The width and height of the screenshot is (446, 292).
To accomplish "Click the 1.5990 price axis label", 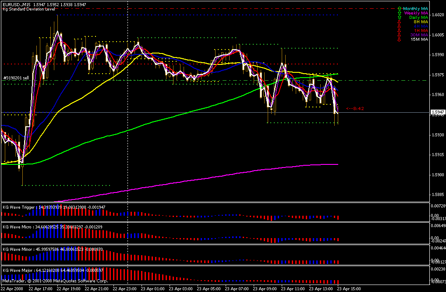I will (438, 55).
